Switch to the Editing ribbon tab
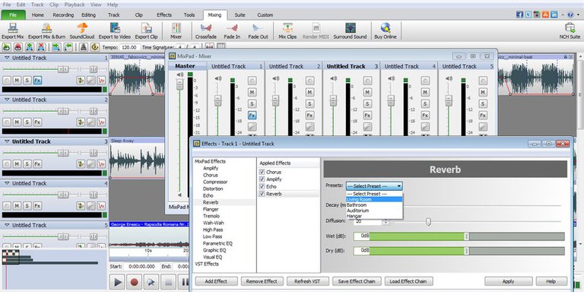584x292 pixels. pyautogui.click(x=88, y=15)
